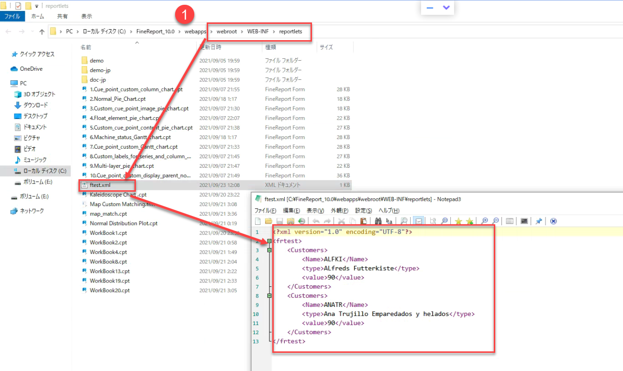The image size is (623, 371).
Task: Pin Notepad3 always on top
Action: [539, 221]
